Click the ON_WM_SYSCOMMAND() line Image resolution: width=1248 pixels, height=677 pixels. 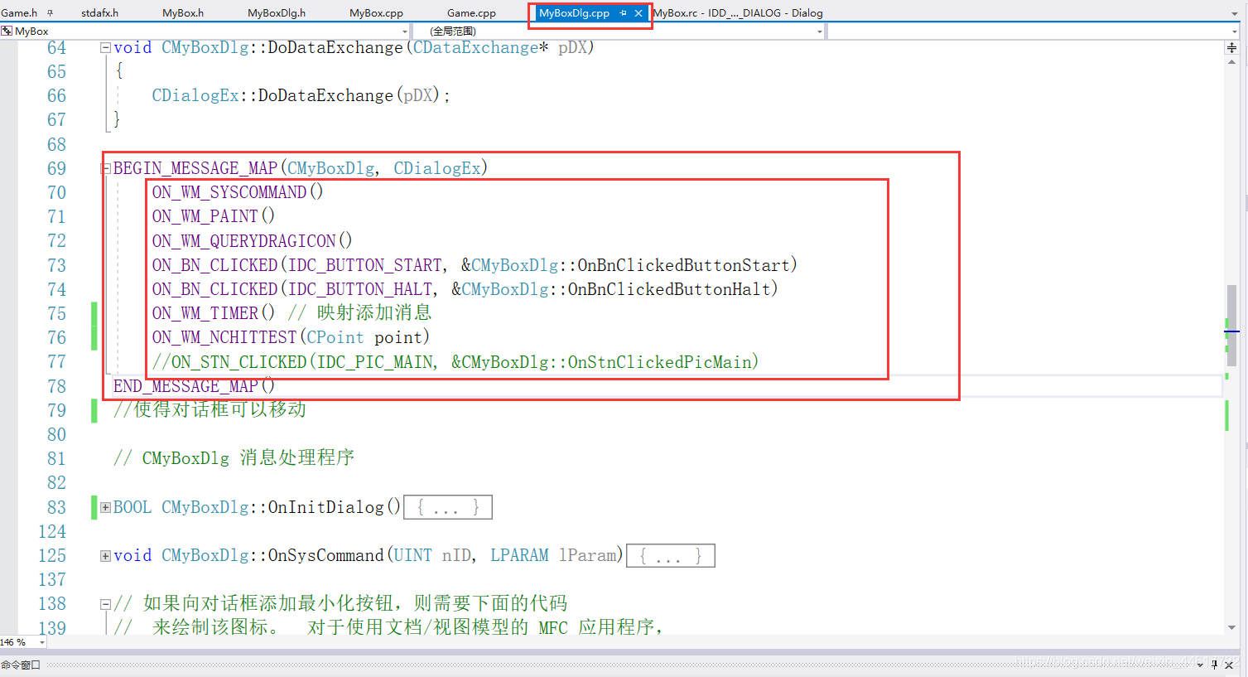238,192
